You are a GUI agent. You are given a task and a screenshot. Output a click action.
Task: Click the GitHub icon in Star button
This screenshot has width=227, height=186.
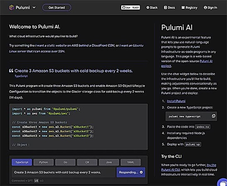pos(124,8)
